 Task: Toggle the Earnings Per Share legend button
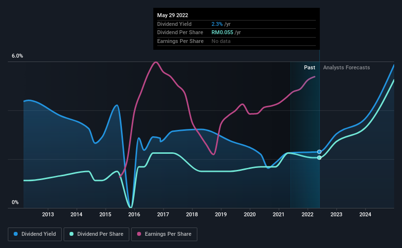click(x=164, y=234)
